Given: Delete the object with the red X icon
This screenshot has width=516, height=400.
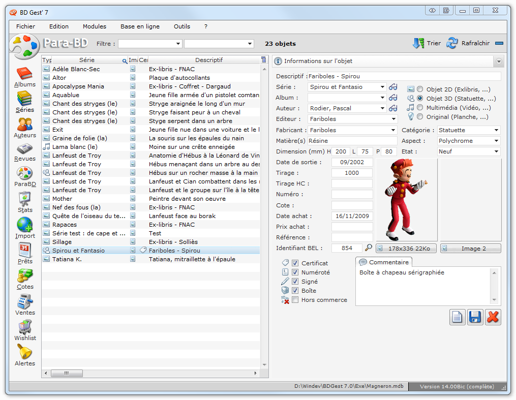Looking at the screenshot, I should tap(493, 318).
